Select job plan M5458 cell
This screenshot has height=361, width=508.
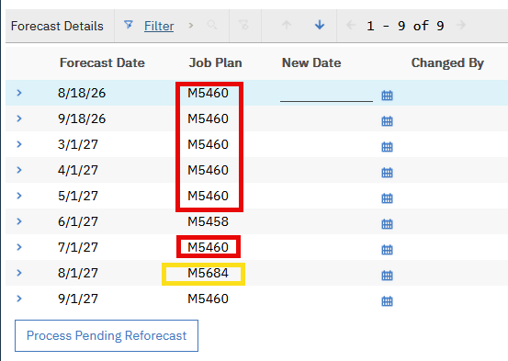tap(208, 221)
